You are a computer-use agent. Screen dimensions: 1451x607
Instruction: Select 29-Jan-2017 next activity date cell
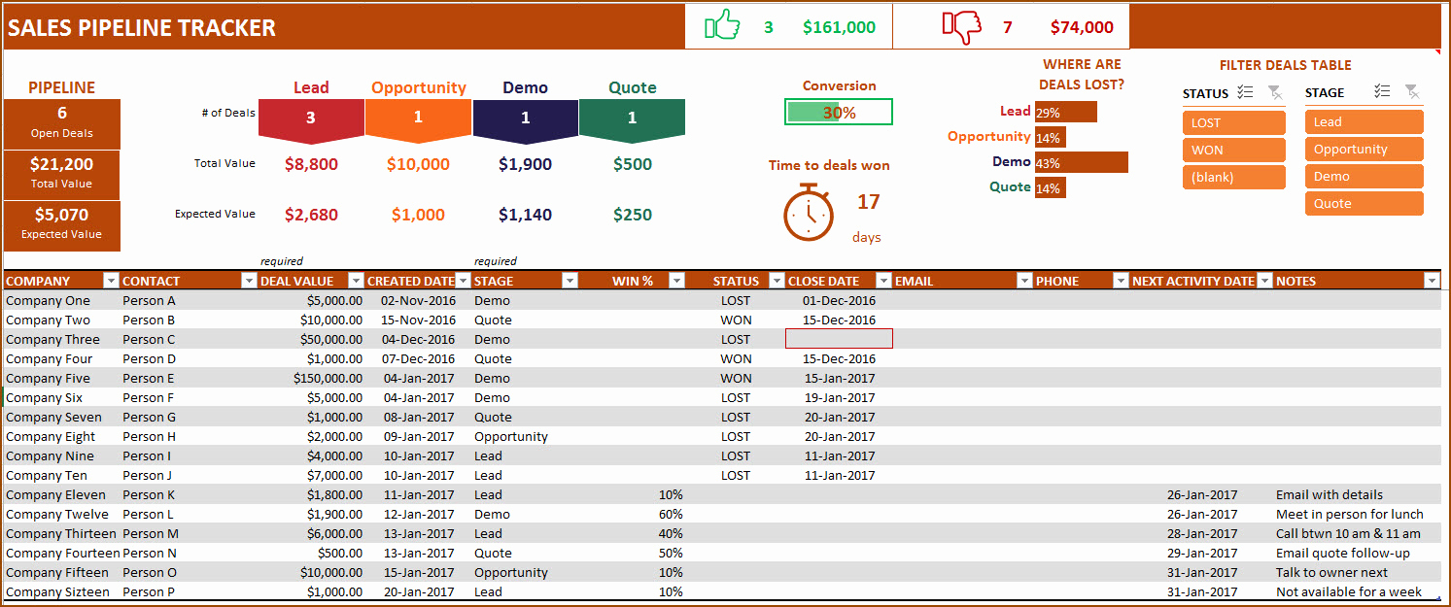pos(1202,553)
